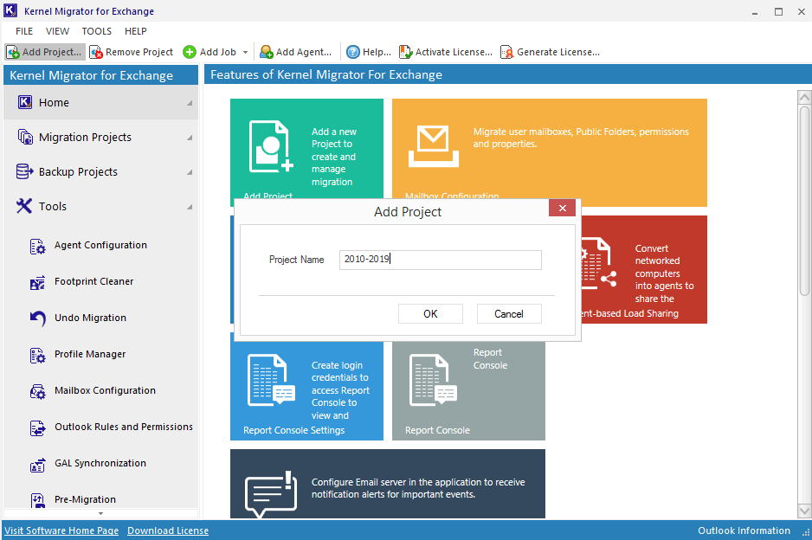
Task: Click the Backup Projects database icon
Action: point(24,171)
